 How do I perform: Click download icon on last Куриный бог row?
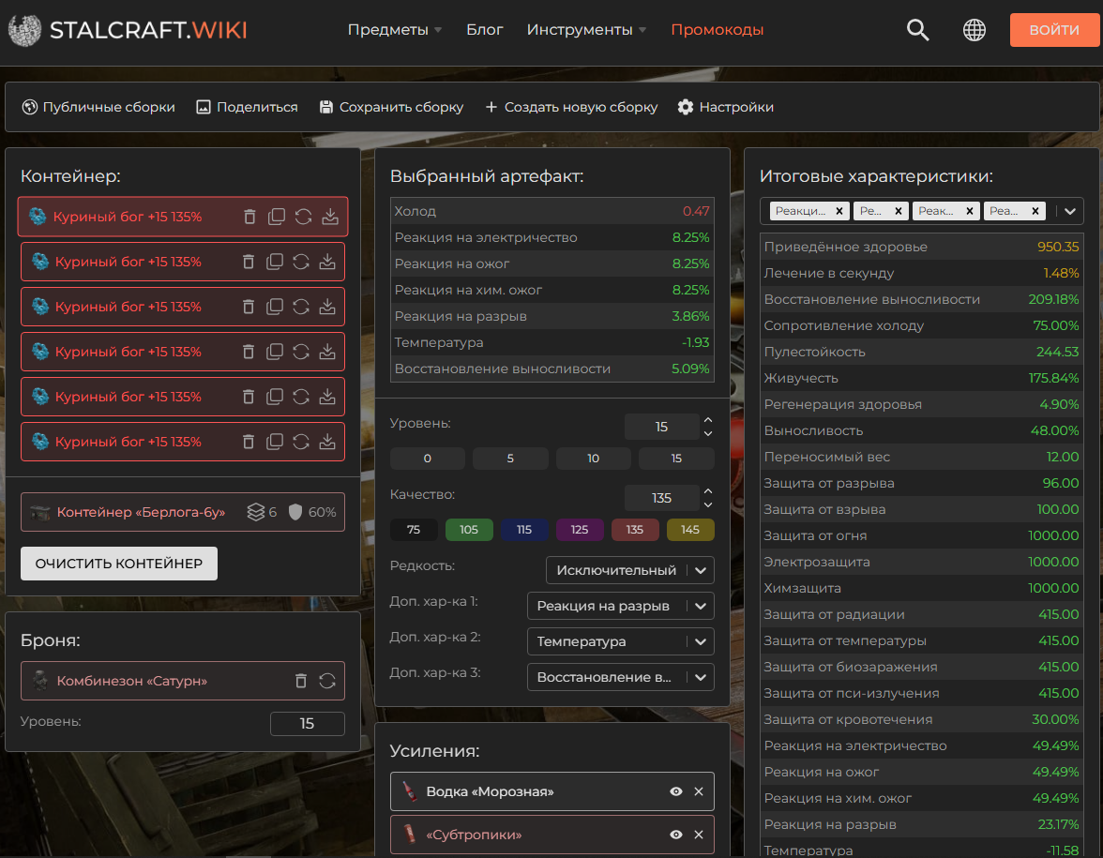point(327,442)
